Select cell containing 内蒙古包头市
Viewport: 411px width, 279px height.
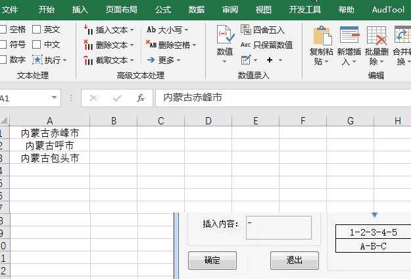[x=50, y=158]
